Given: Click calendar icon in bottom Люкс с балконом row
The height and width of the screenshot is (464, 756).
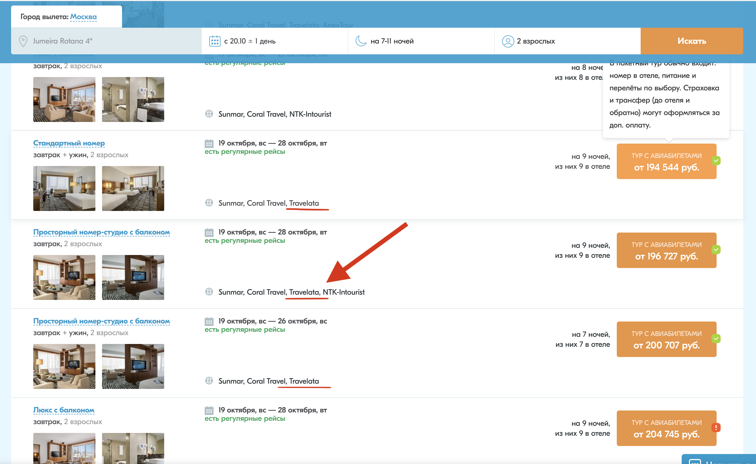Looking at the screenshot, I should click(209, 410).
